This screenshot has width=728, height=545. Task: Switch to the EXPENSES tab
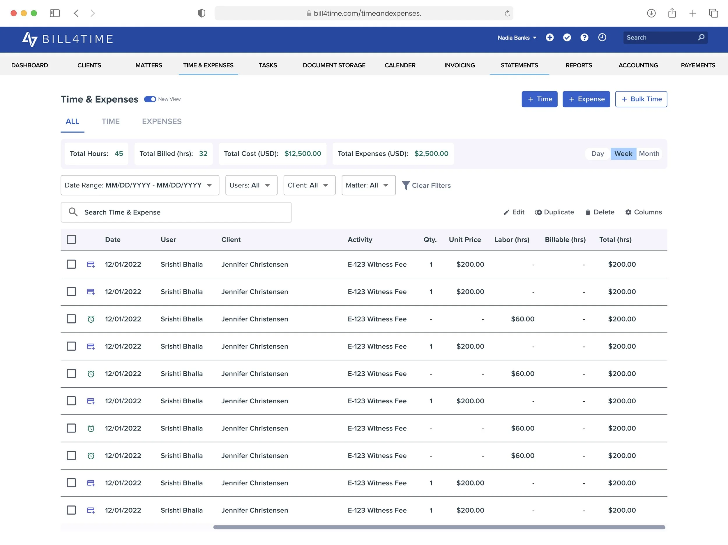coord(162,122)
